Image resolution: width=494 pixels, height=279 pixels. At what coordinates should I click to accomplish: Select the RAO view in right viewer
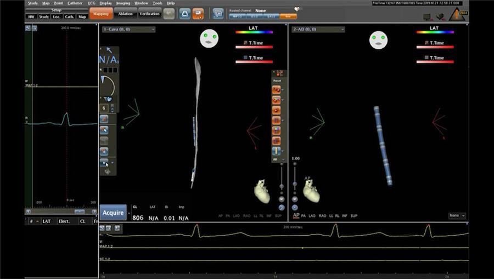pos(322,216)
